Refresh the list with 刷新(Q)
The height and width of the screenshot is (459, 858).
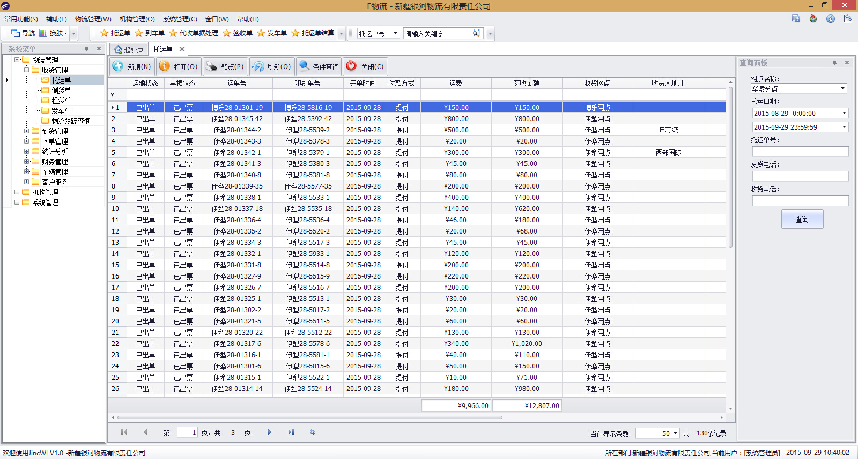(272, 67)
